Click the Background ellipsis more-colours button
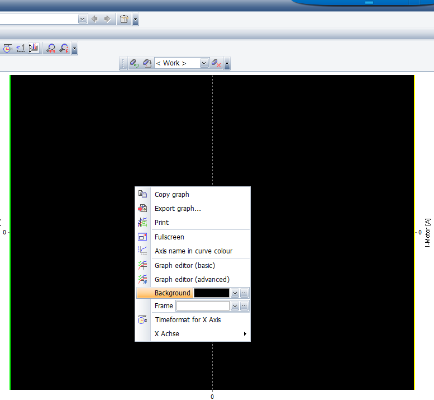 (x=244, y=293)
